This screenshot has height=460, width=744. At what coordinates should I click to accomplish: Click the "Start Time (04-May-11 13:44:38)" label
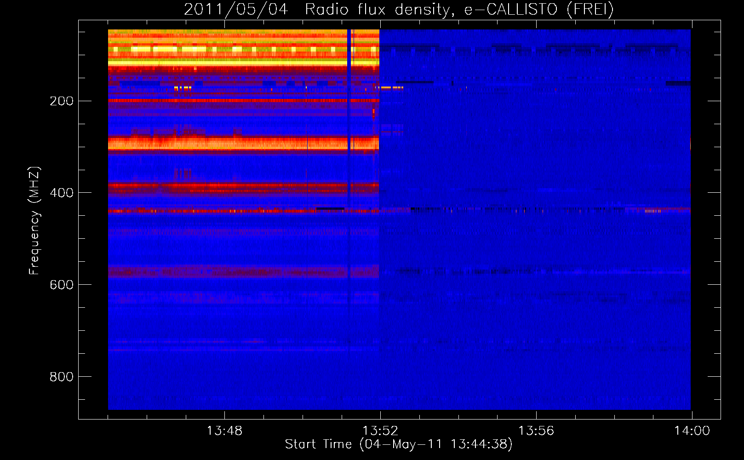(399, 444)
